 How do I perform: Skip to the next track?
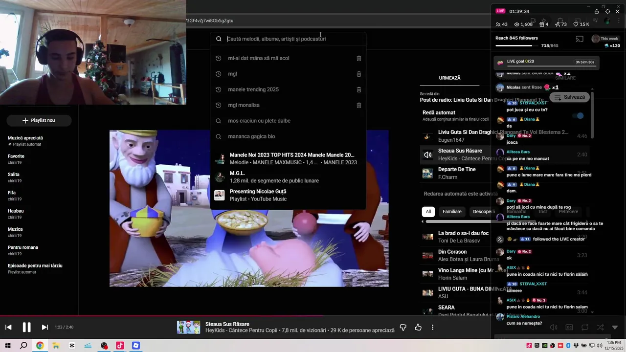(x=45, y=327)
